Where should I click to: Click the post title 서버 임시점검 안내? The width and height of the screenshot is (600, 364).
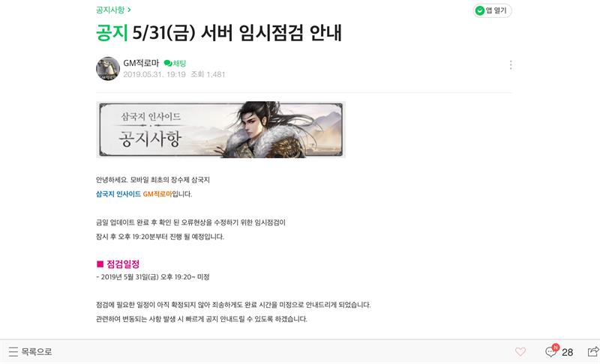tap(271, 33)
